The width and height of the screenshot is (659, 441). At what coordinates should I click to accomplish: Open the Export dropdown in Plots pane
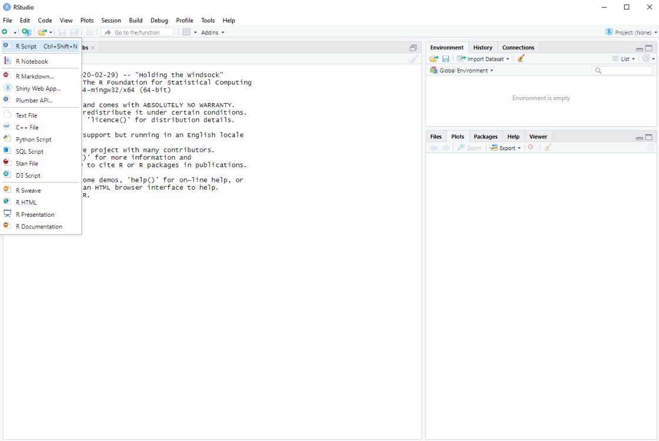(x=506, y=148)
